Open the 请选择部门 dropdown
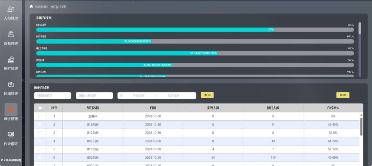This screenshot has height=166, width=372. pyautogui.click(x=52, y=96)
